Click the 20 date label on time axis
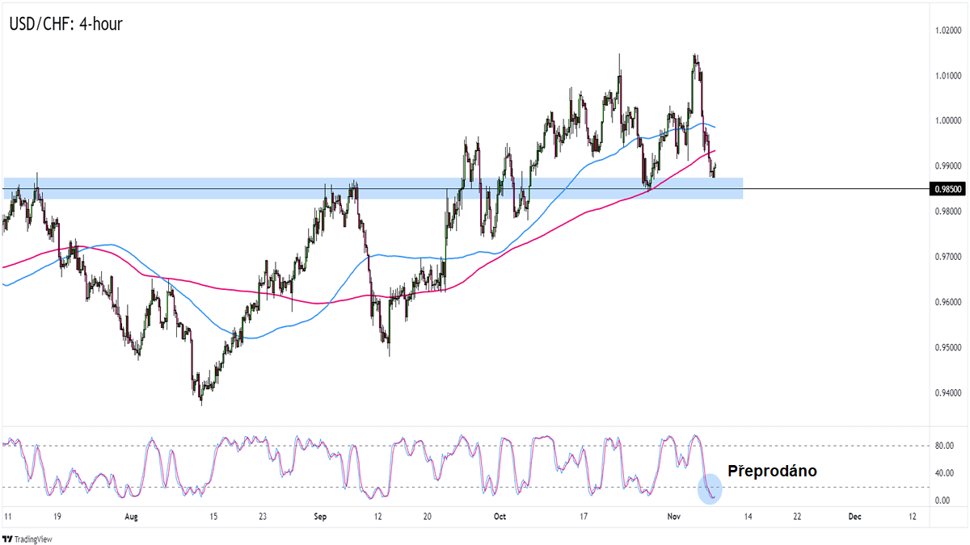 coord(426,516)
